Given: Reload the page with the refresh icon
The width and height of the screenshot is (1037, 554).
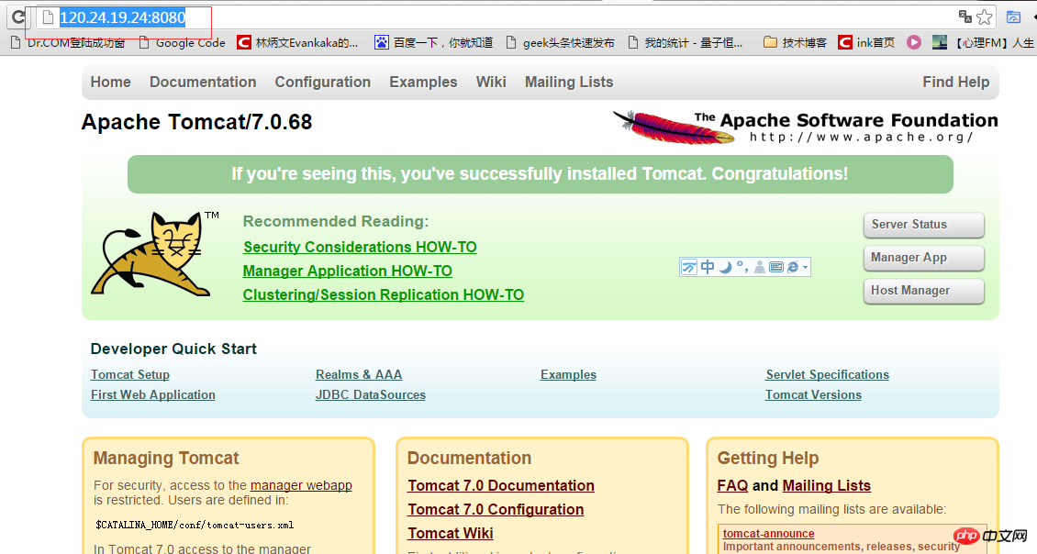Looking at the screenshot, I should 17,17.
